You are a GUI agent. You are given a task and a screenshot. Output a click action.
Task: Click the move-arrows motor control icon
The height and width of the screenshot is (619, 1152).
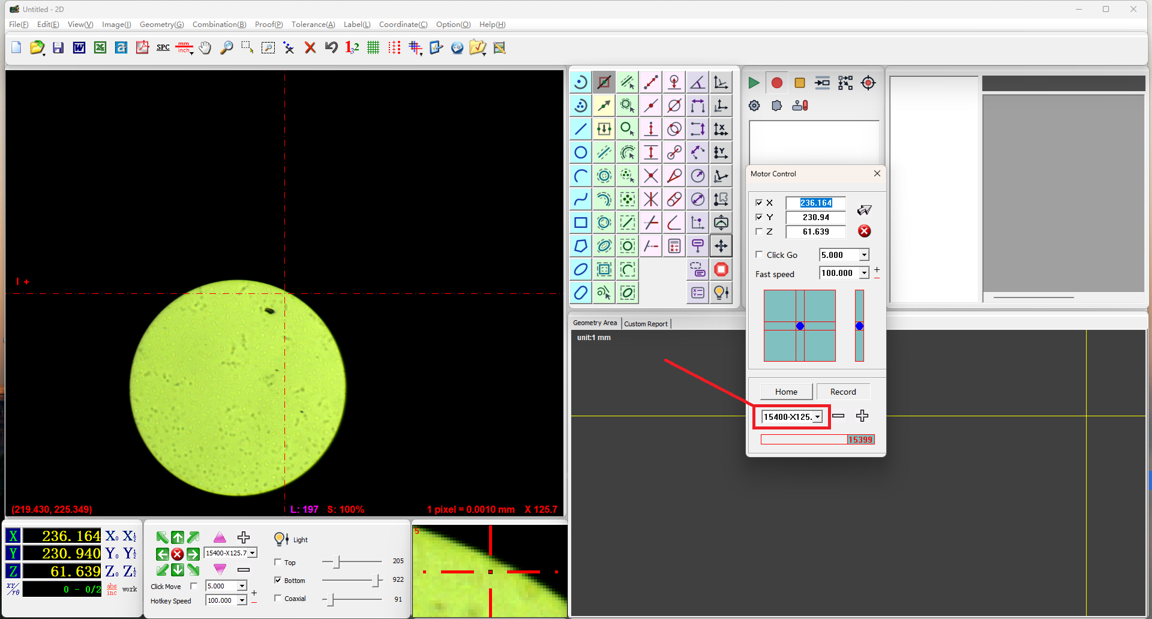click(x=721, y=246)
